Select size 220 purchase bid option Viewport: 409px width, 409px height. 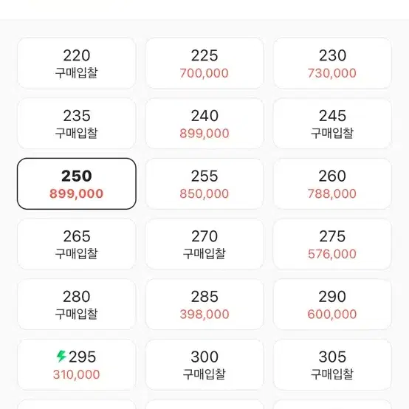point(77,63)
